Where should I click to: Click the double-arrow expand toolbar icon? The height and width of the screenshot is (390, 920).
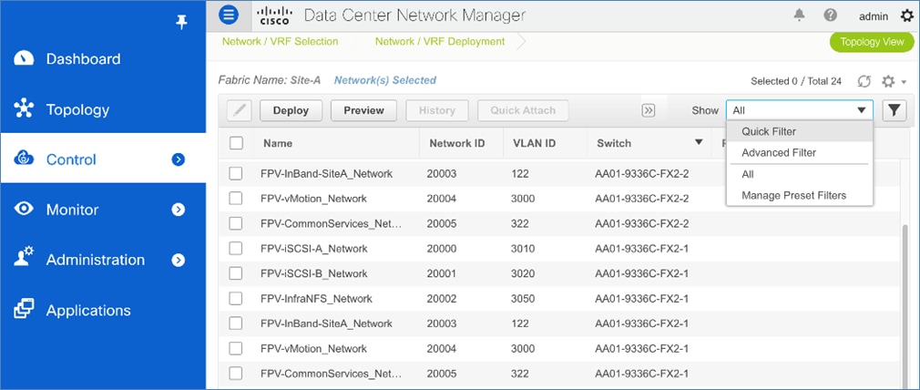649,110
